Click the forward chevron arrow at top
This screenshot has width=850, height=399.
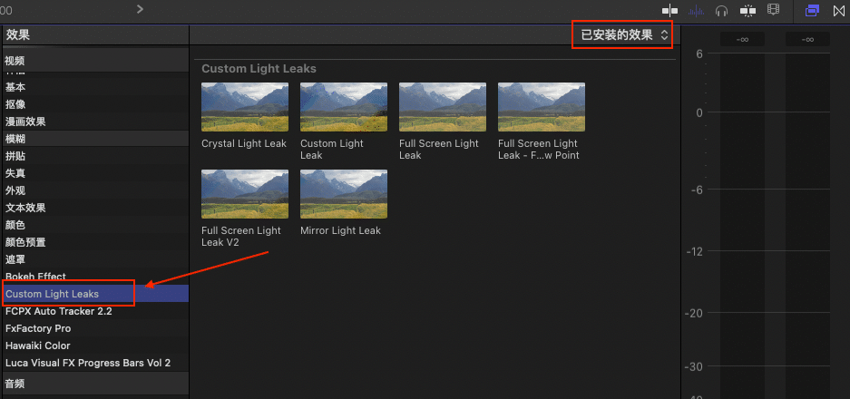pos(140,9)
